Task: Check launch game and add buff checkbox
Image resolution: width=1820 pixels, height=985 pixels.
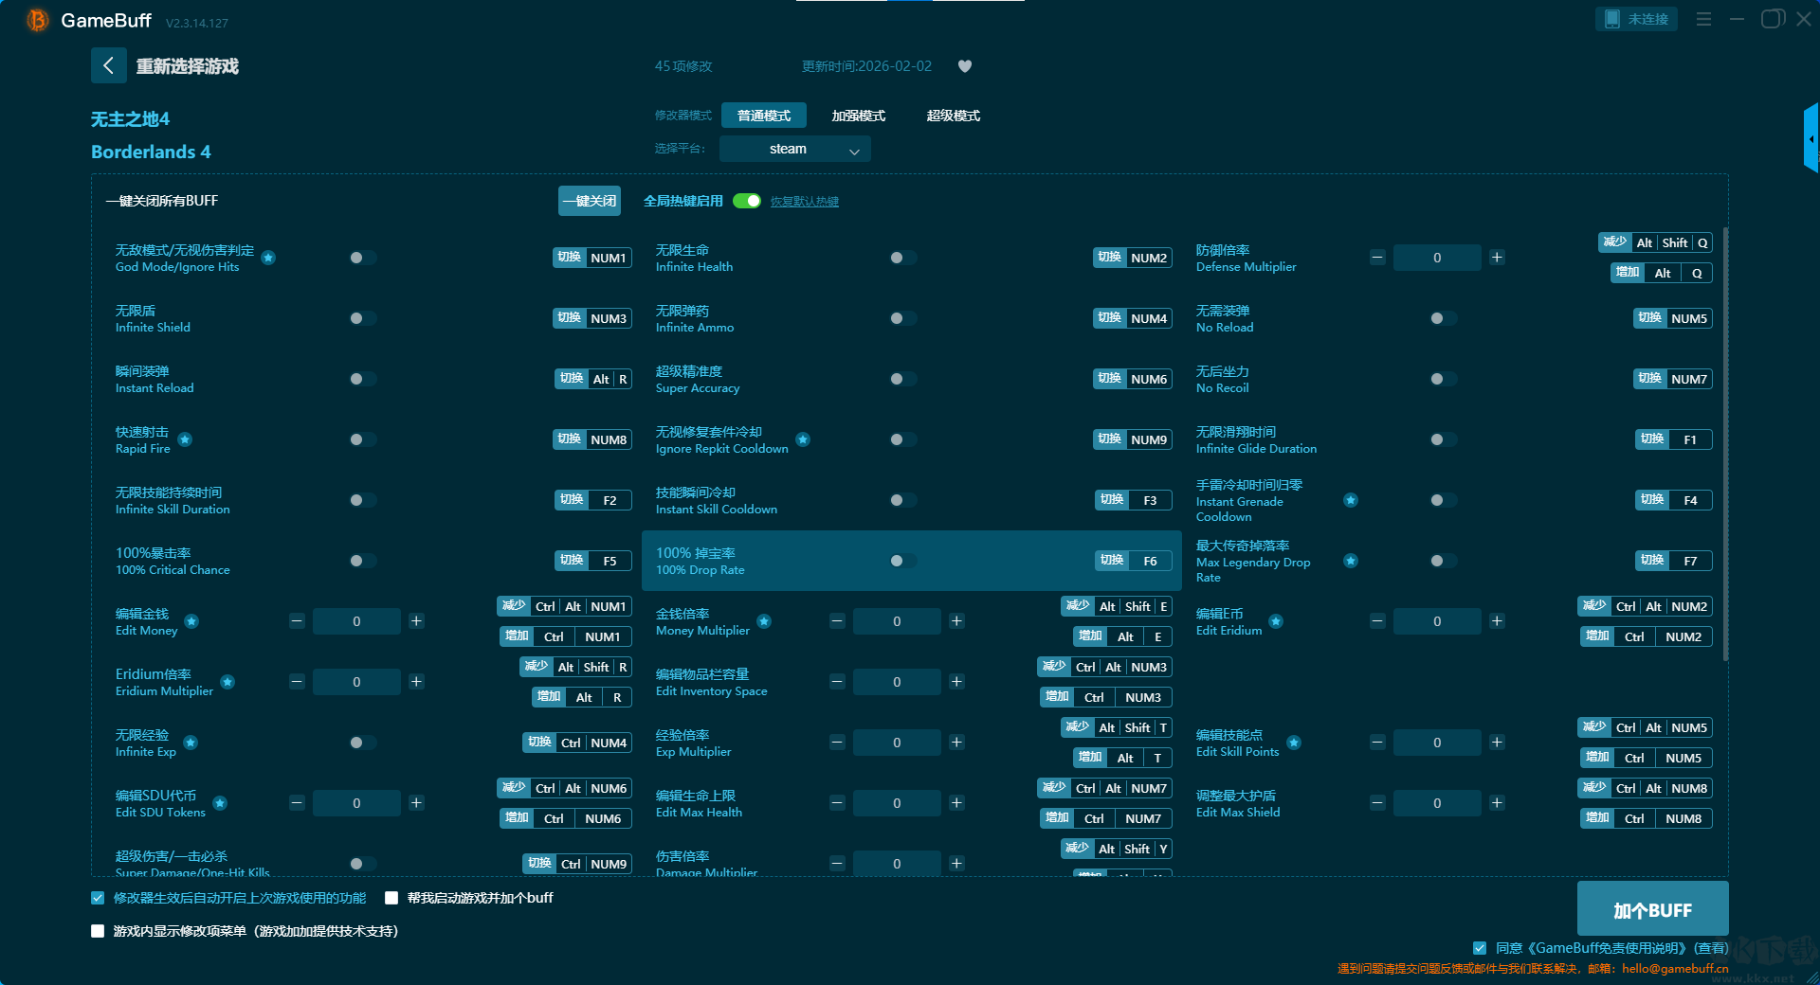Action: point(391,898)
